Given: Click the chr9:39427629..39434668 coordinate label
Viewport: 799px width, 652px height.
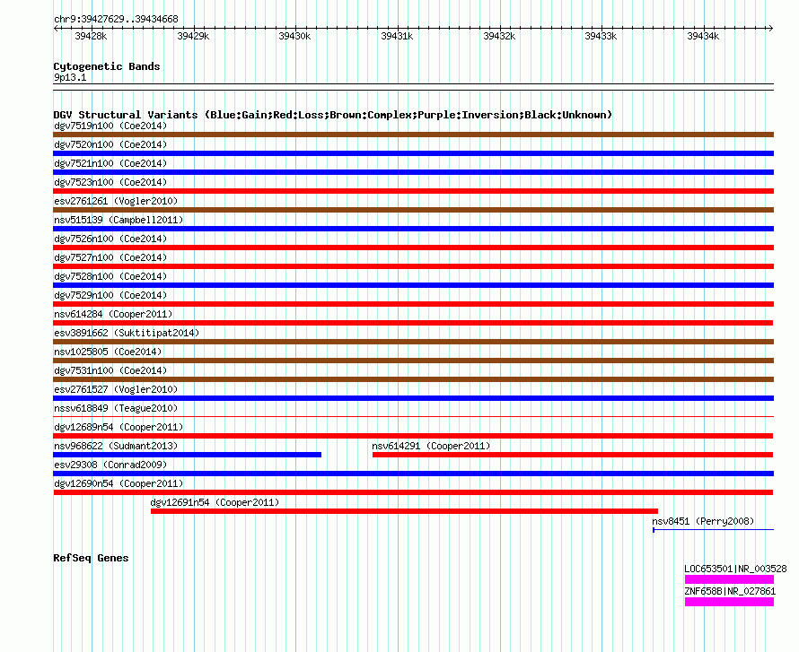Looking at the screenshot, I should pos(116,19).
